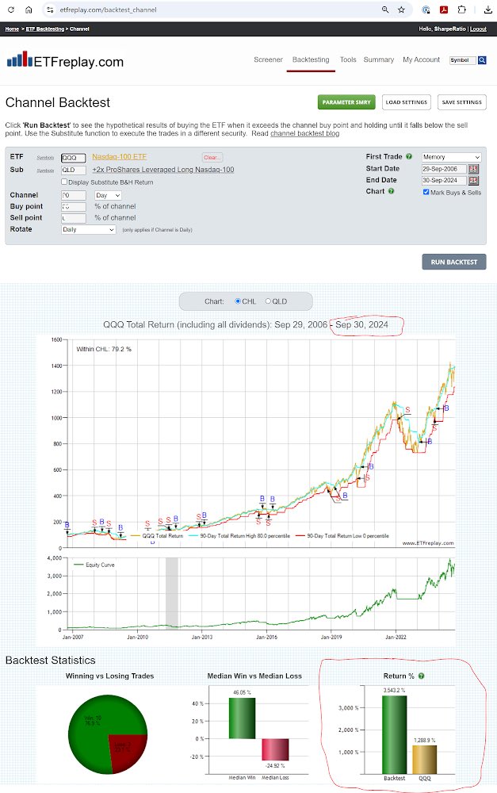The width and height of the screenshot is (497, 793).
Task: Bookmark this page with the star icon
Action: click(x=401, y=10)
